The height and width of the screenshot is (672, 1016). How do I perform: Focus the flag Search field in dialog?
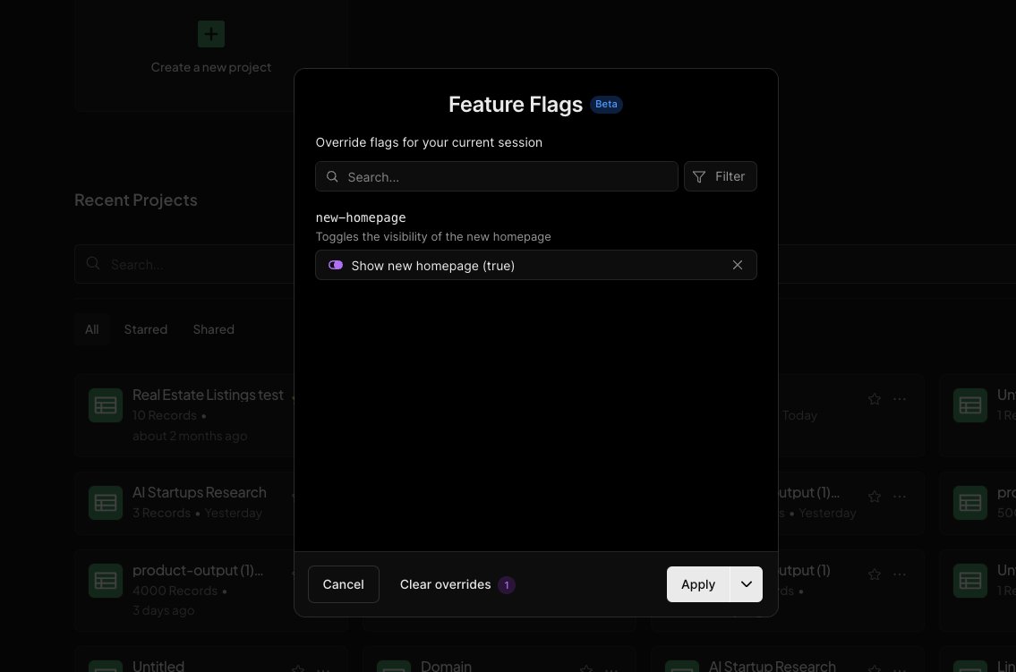pyautogui.click(x=496, y=176)
